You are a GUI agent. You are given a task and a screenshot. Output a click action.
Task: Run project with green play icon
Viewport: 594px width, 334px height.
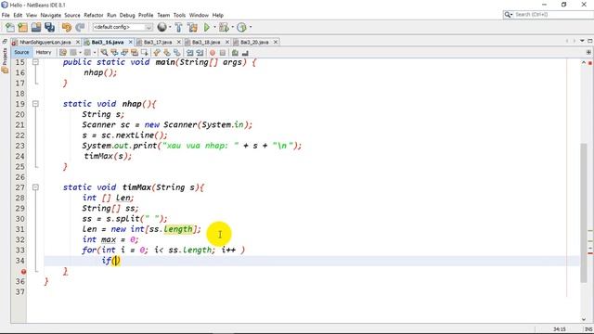tap(207, 27)
